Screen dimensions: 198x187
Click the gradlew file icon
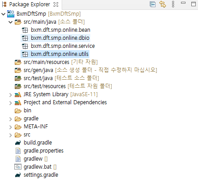pyautogui.click(x=18, y=159)
